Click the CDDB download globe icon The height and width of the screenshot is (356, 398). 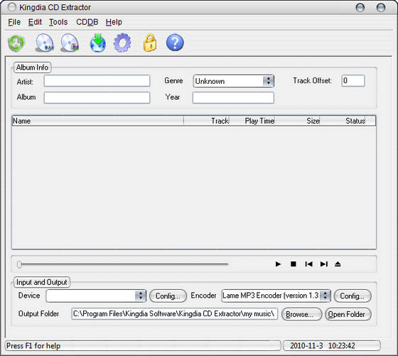98,43
